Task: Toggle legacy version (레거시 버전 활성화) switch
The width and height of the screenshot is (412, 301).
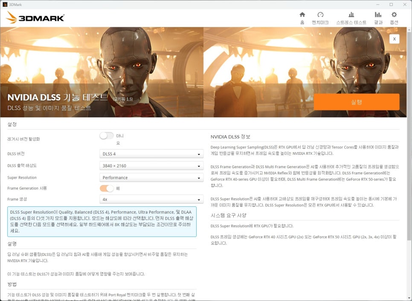Action: click(107, 136)
